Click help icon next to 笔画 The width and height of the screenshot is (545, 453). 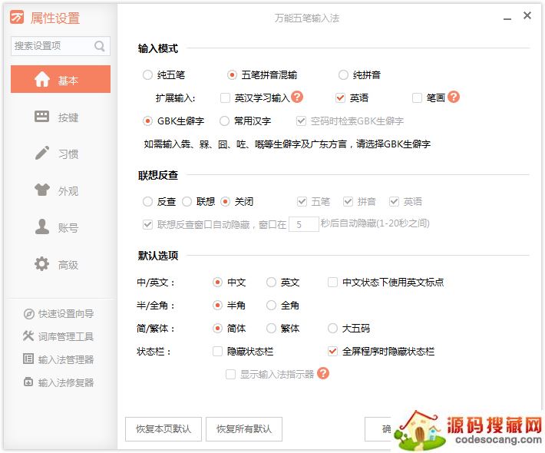[454, 97]
